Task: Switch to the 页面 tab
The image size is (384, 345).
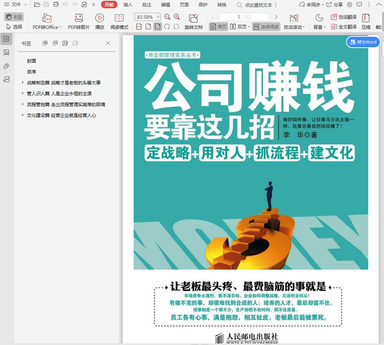Action: [x=184, y=4]
